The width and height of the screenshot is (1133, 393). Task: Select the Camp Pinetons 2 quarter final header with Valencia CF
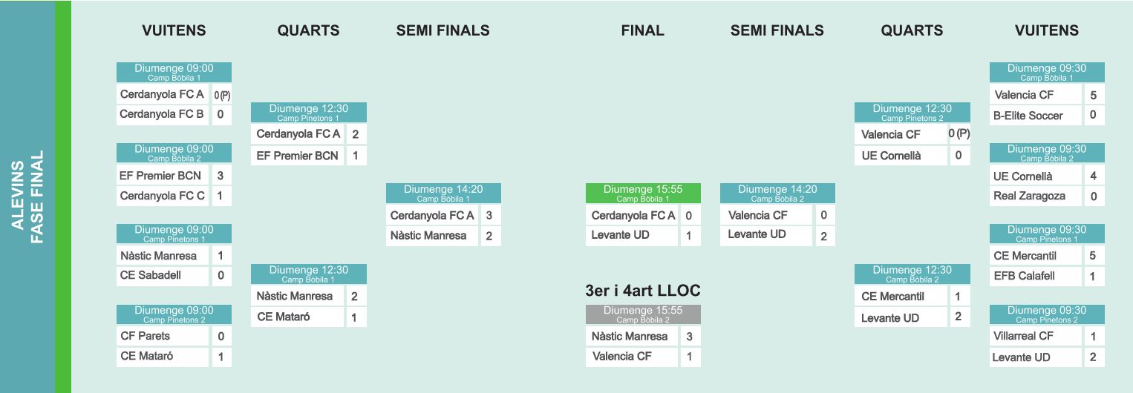point(912,113)
